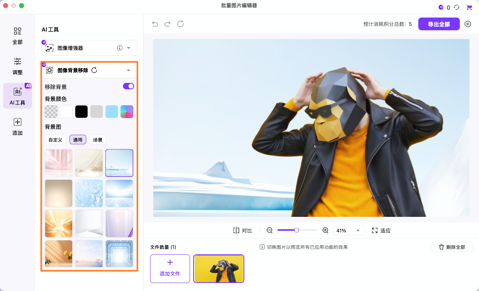The image size is (479, 291).
Task: Select the yellow flowers background thumbnail
Action: (x=59, y=254)
